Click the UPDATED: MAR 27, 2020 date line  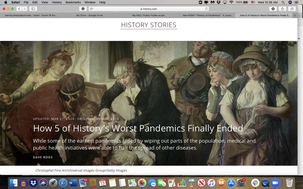point(53,119)
